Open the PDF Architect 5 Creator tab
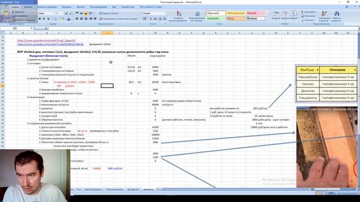The height and width of the screenshot is (202, 360). [x=151, y=7]
